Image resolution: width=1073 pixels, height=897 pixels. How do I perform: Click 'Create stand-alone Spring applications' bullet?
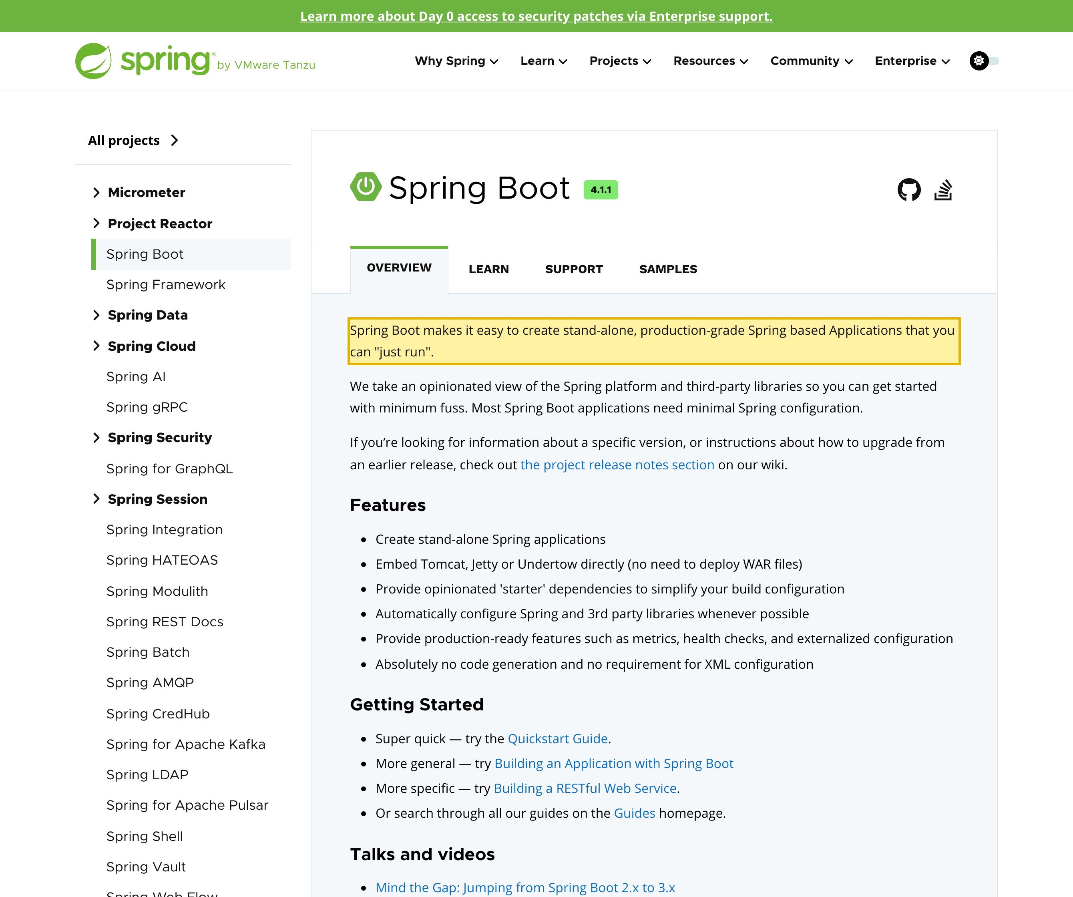(x=490, y=539)
